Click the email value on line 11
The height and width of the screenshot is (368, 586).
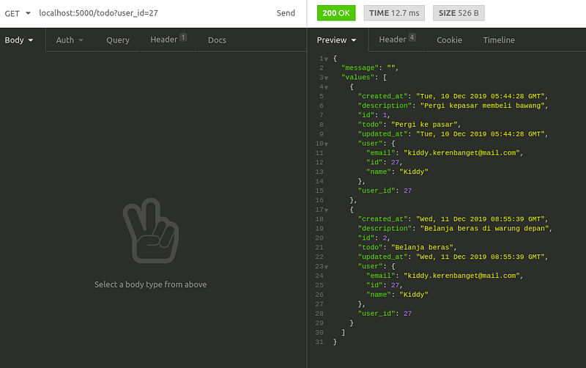point(461,152)
